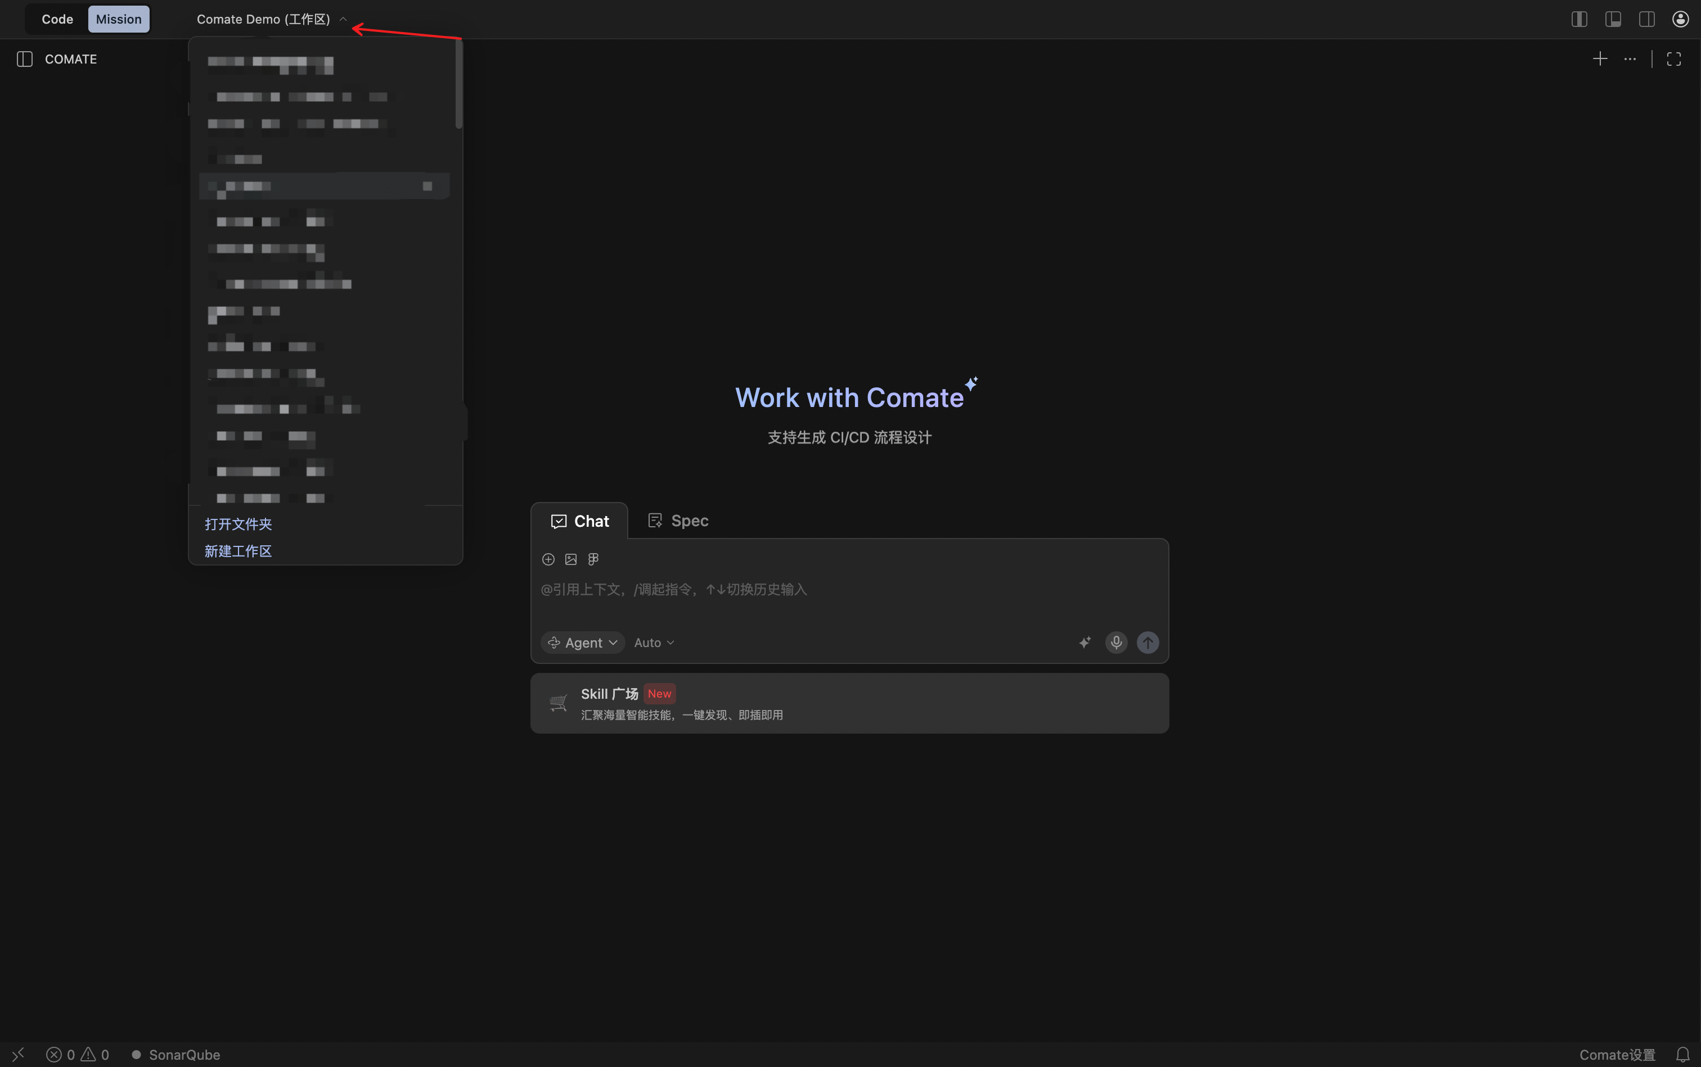This screenshot has width=1701, height=1067.
Task: Open notifications bell icon
Action: 1682,1054
